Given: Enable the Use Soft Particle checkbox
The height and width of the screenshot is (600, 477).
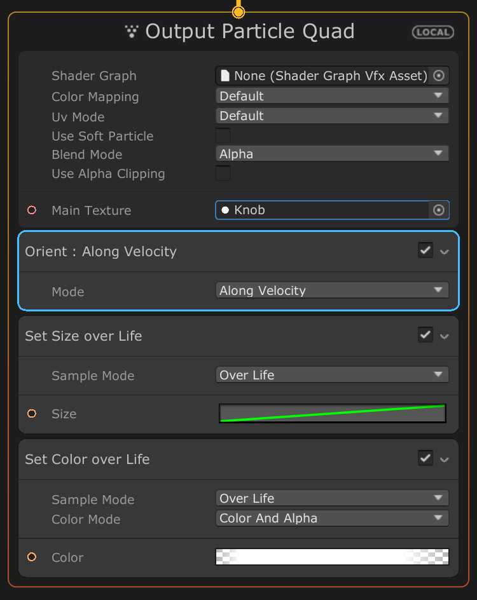Looking at the screenshot, I should coord(223,136).
